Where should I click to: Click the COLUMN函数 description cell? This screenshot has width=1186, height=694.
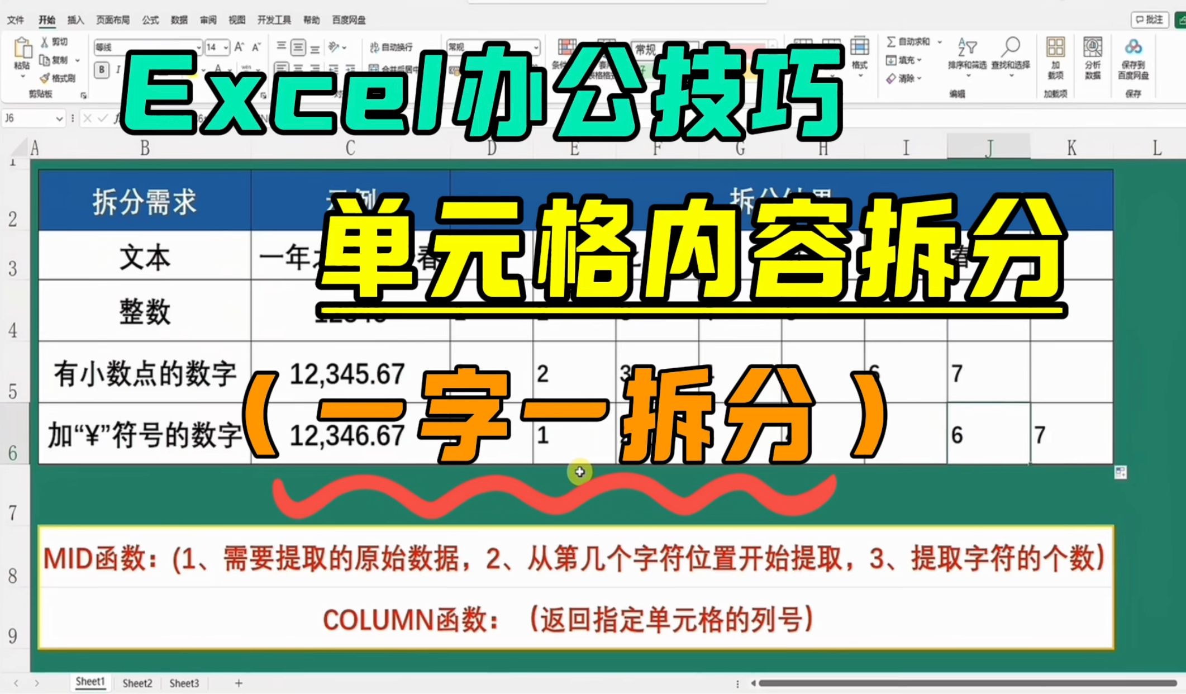coord(575,619)
